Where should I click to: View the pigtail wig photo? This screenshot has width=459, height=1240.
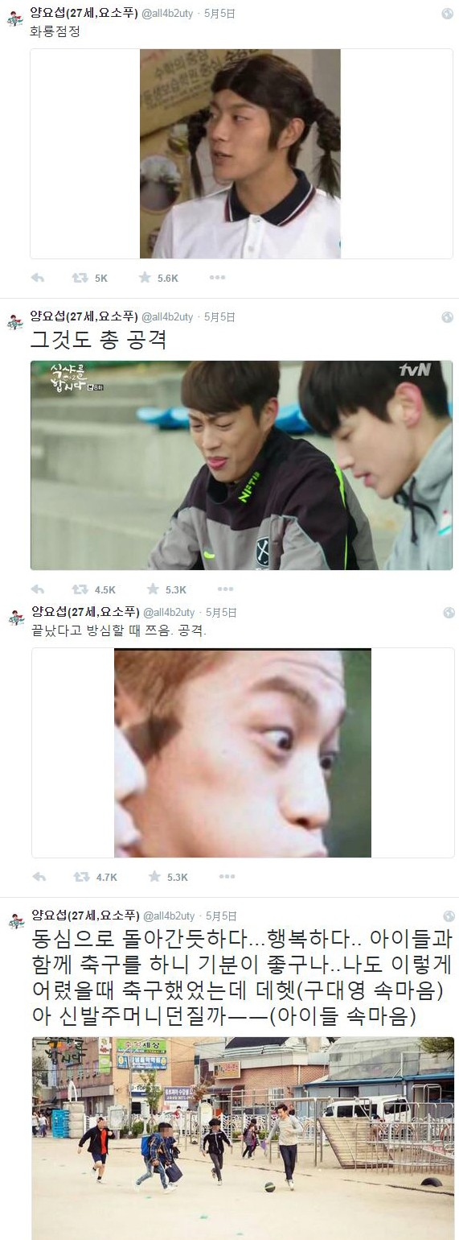coord(242,154)
